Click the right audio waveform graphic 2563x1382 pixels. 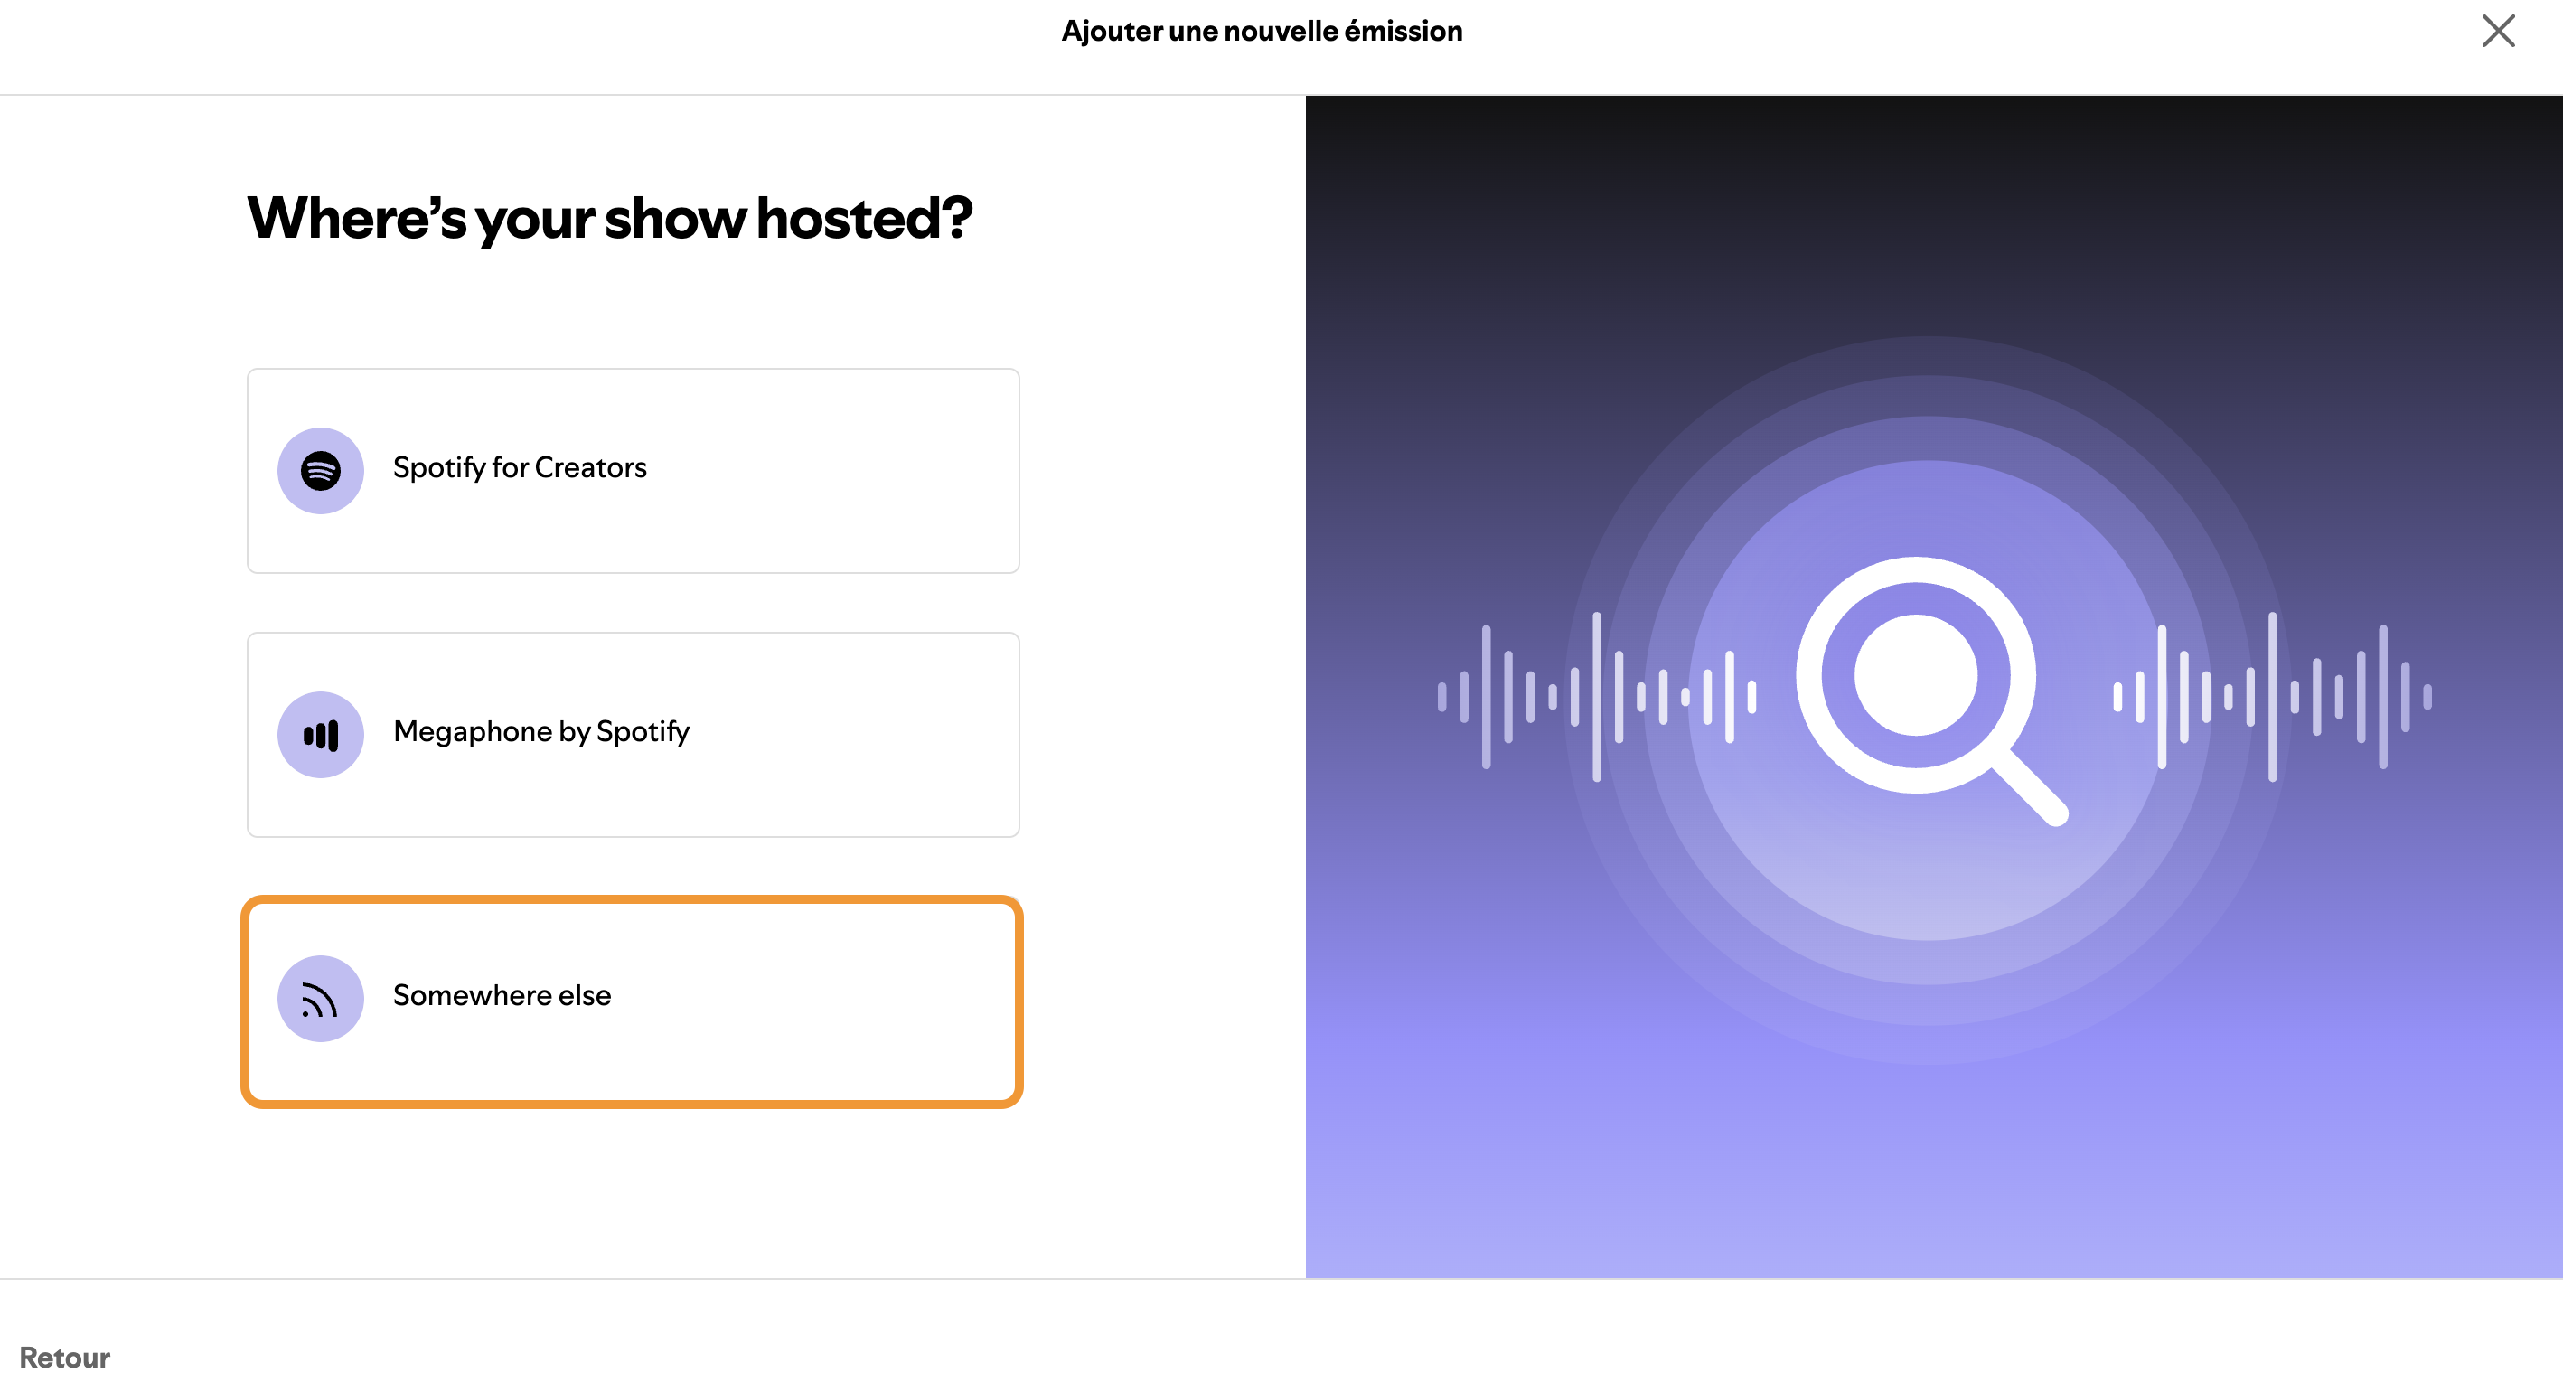(x=2273, y=697)
